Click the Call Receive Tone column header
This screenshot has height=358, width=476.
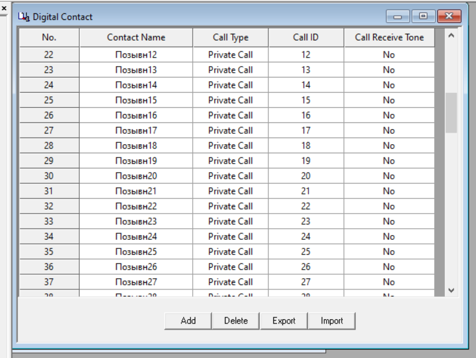tap(389, 38)
